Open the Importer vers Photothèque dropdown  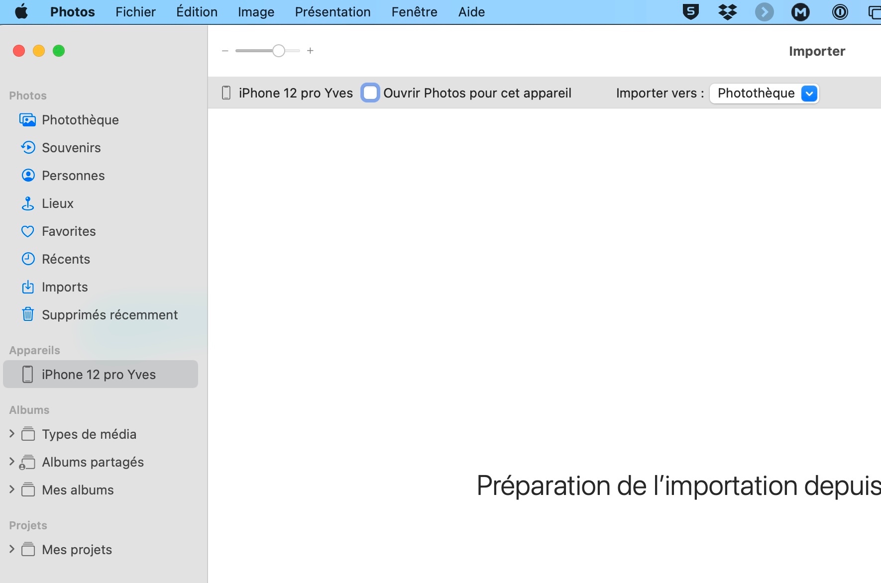coord(765,93)
